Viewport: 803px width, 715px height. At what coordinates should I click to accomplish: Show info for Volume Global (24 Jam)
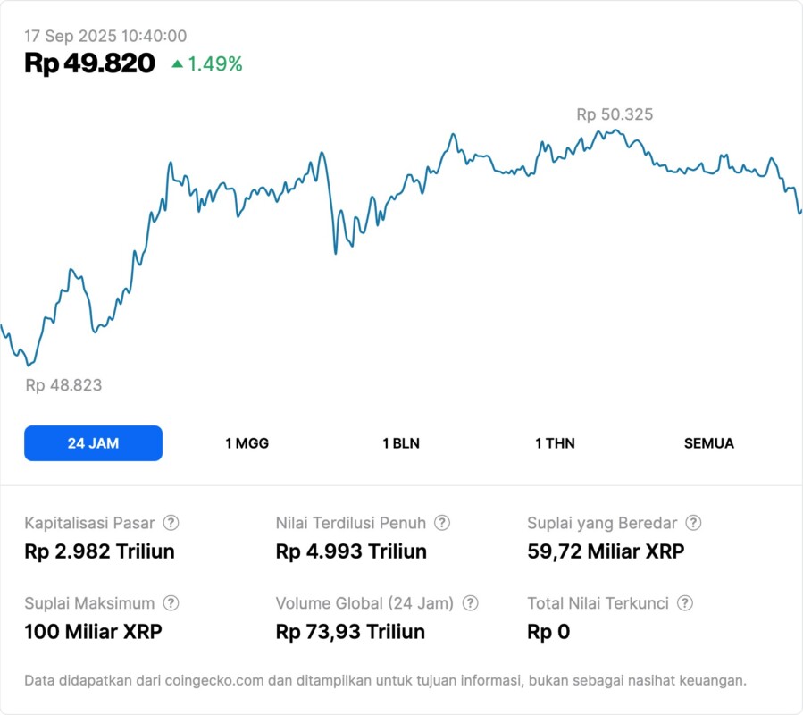click(471, 603)
